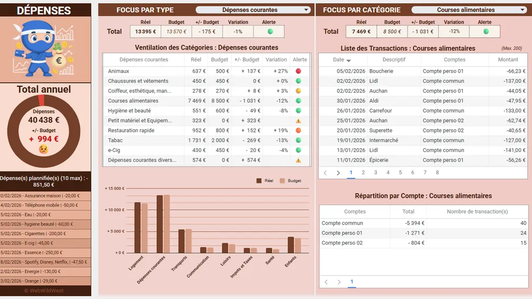Click the Réel legend color swatch
The height and width of the screenshot is (299, 532).
(259, 181)
